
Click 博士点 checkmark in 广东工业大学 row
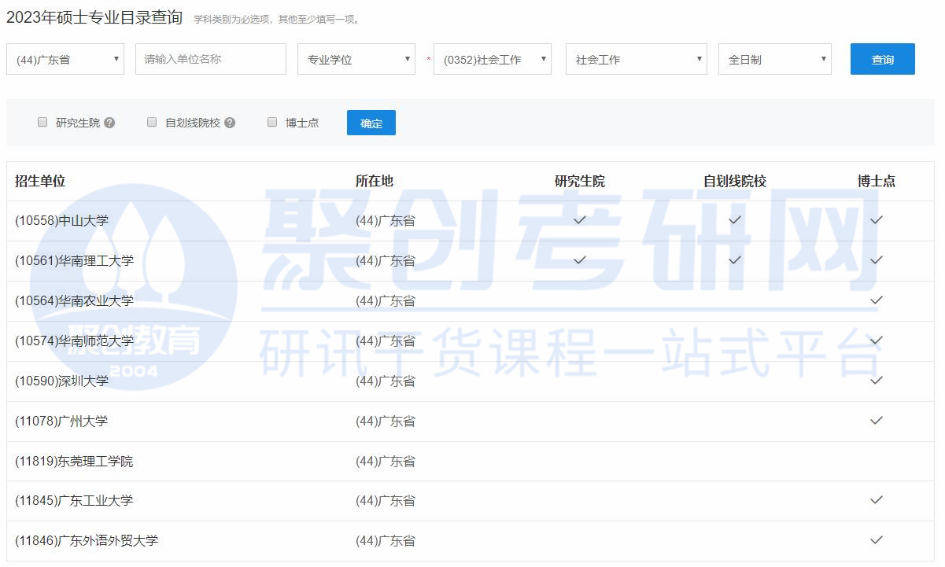click(877, 500)
